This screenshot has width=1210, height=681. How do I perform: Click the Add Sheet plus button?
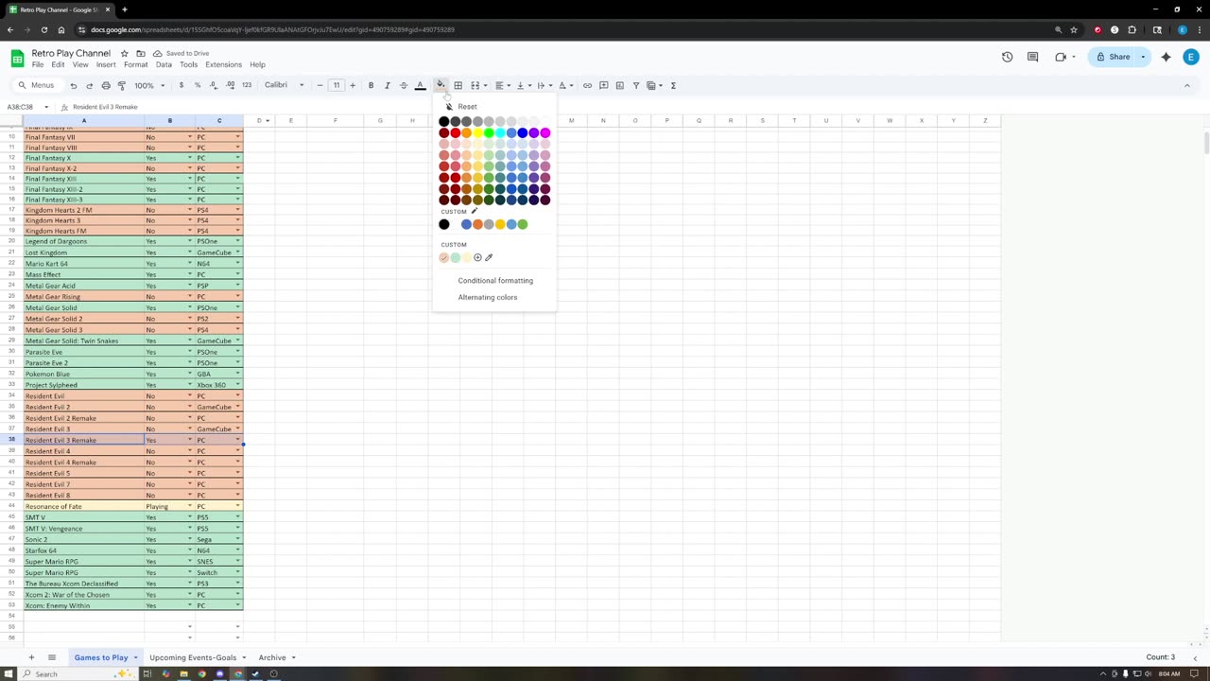pyautogui.click(x=31, y=657)
